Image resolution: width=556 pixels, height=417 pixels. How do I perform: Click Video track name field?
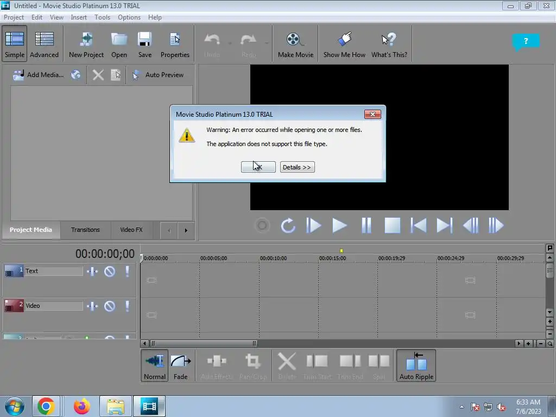click(x=54, y=306)
